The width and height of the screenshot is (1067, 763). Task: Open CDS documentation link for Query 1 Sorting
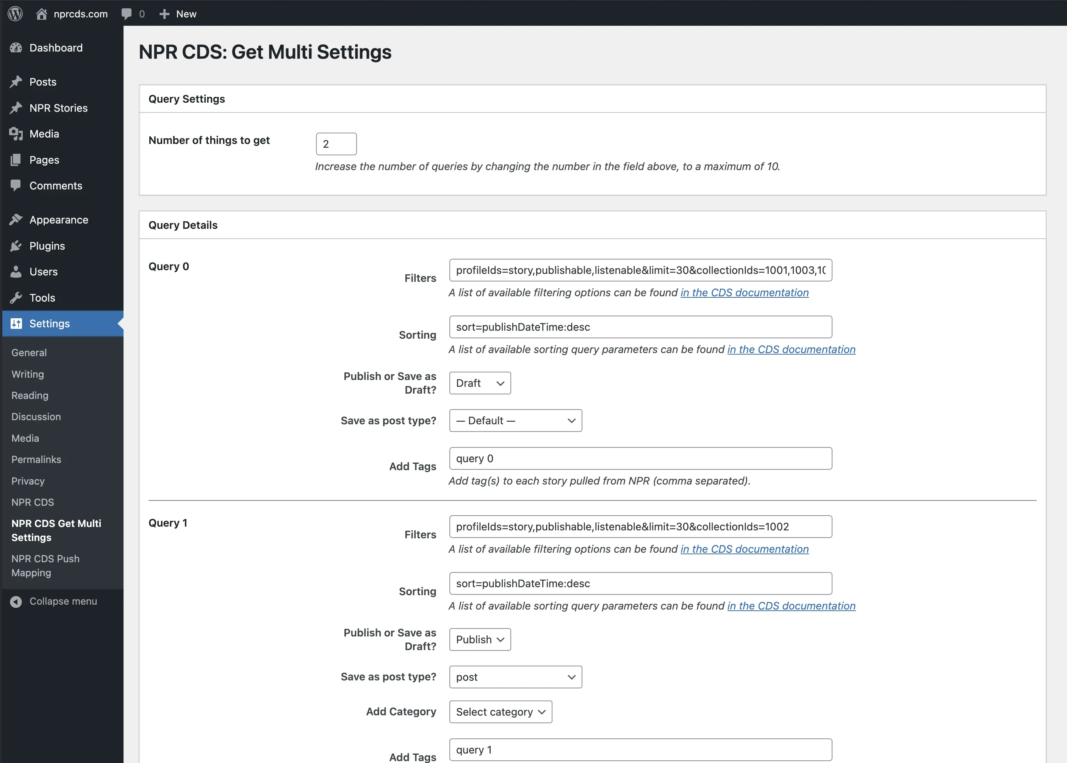pos(790,605)
